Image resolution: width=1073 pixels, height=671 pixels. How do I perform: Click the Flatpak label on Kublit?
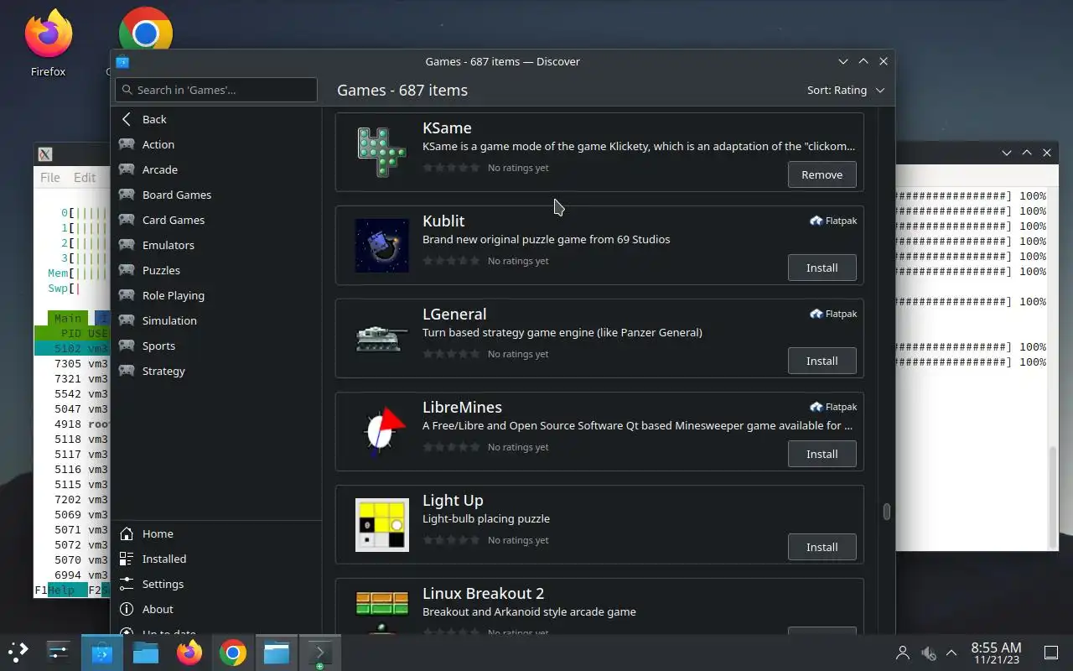click(833, 221)
